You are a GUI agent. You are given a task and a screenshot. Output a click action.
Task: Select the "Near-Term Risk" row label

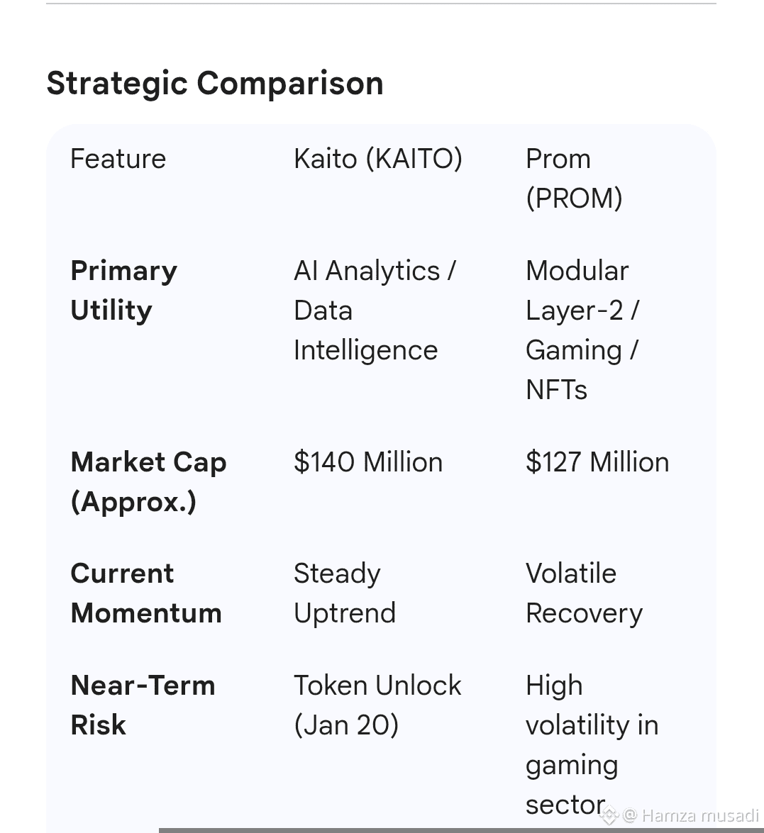[143, 705]
